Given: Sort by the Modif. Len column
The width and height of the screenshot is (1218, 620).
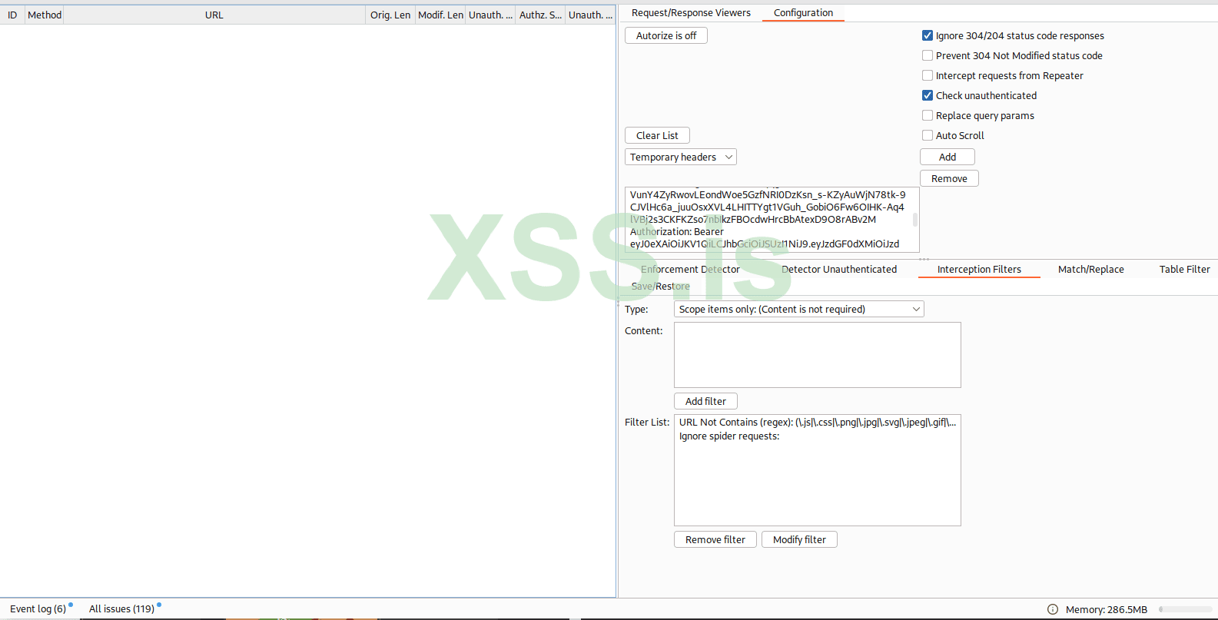Looking at the screenshot, I should coord(440,15).
